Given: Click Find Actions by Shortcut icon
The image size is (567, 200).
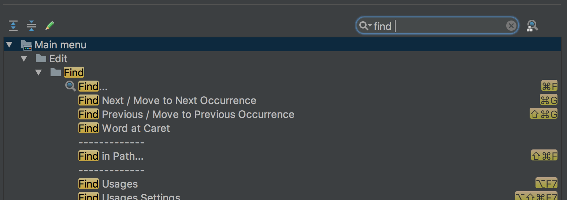Looking at the screenshot, I should pos(532,26).
